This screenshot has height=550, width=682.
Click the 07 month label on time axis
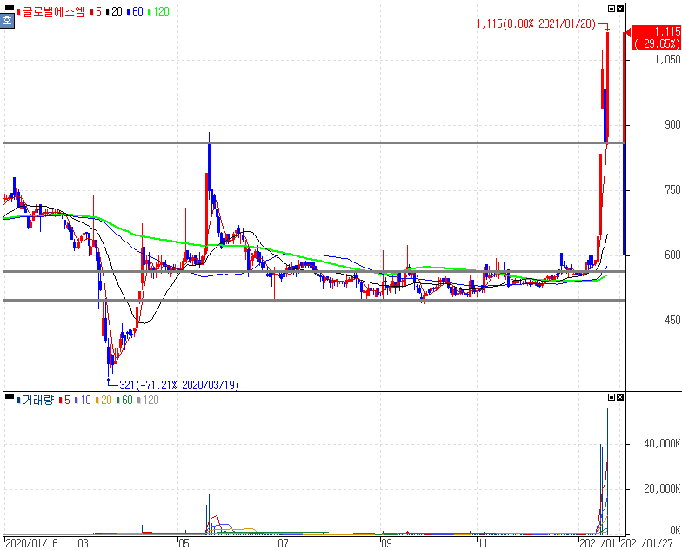[284, 544]
